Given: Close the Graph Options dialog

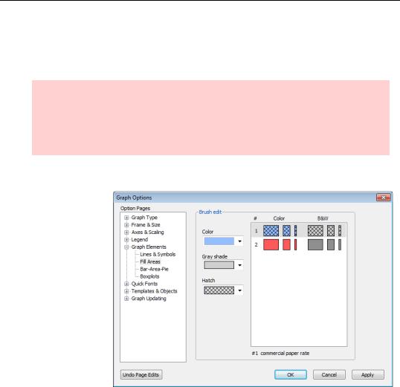Looking at the screenshot, I should click(x=384, y=198).
